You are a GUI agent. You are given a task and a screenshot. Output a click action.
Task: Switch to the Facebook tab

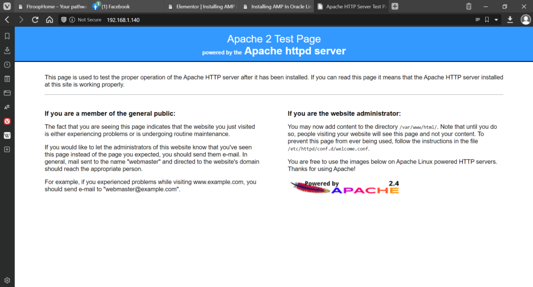coord(128,6)
